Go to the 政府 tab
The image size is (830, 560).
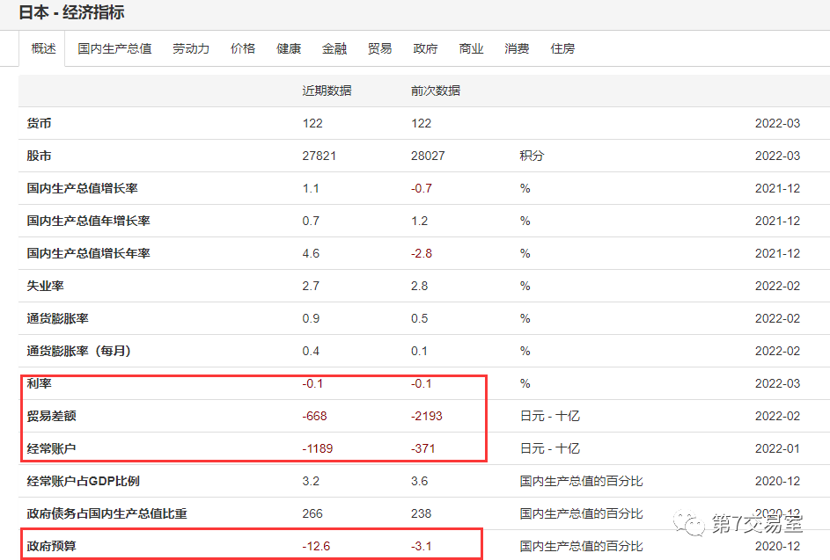pyautogui.click(x=425, y=48)
